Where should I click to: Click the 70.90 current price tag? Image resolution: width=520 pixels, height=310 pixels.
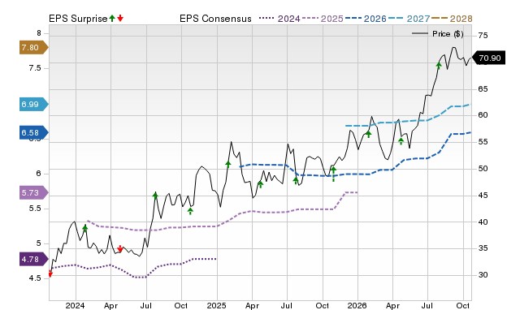point(488,58)
